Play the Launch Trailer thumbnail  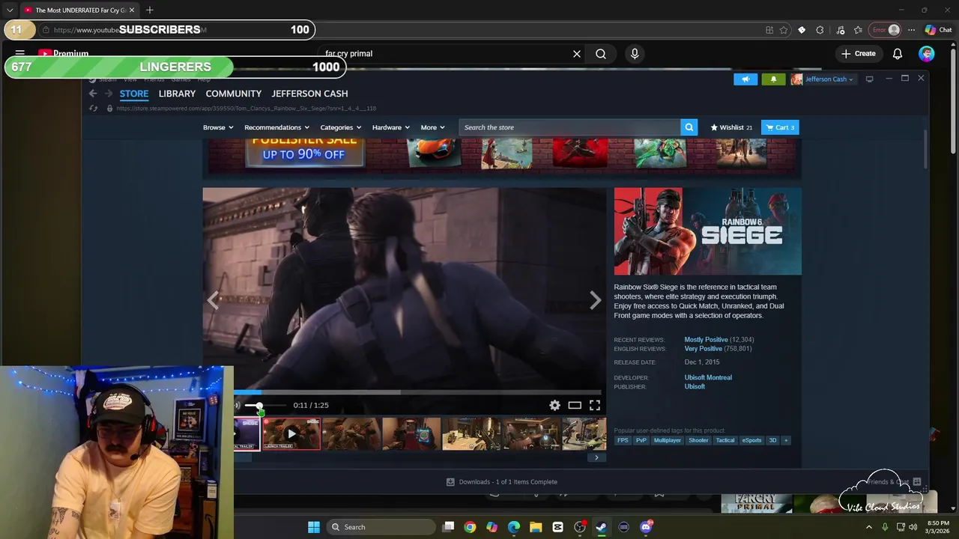(x=291, y=434)
